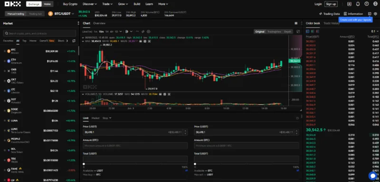This screenshot has height=182, width=380.
Task: Expand the chart to fullscreen
Action: click(298, 31)
